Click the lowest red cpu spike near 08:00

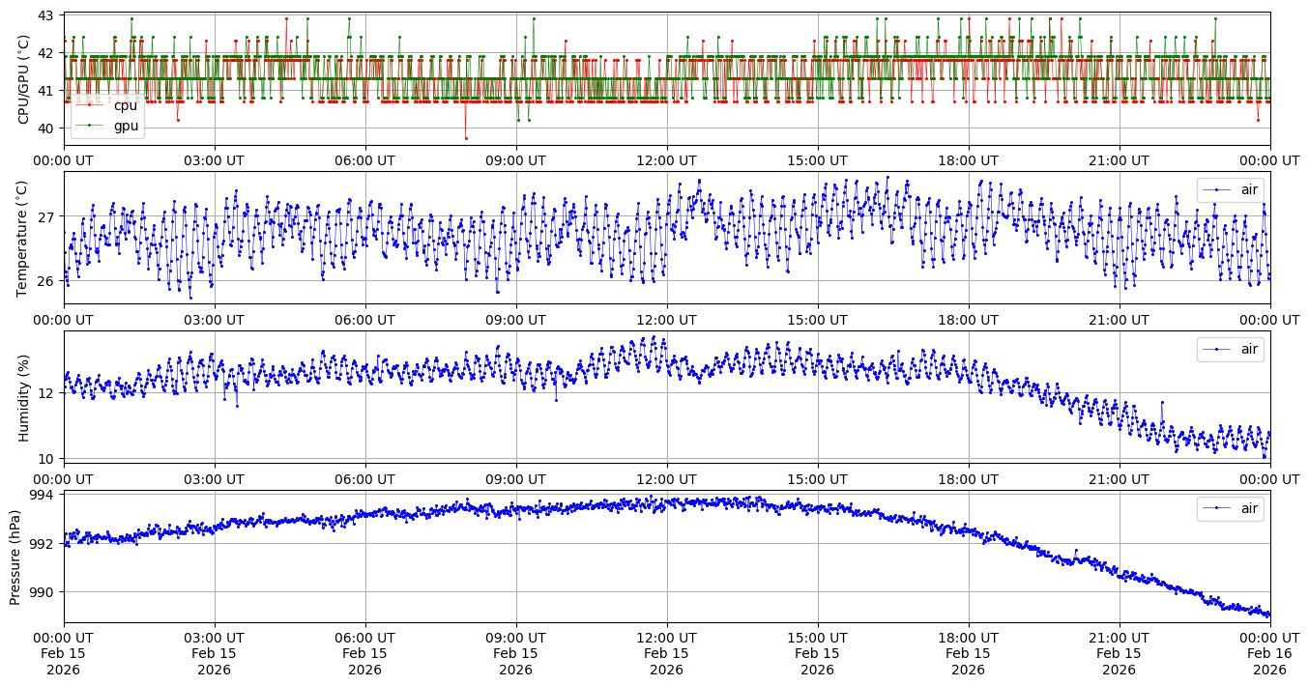(466, 138)
